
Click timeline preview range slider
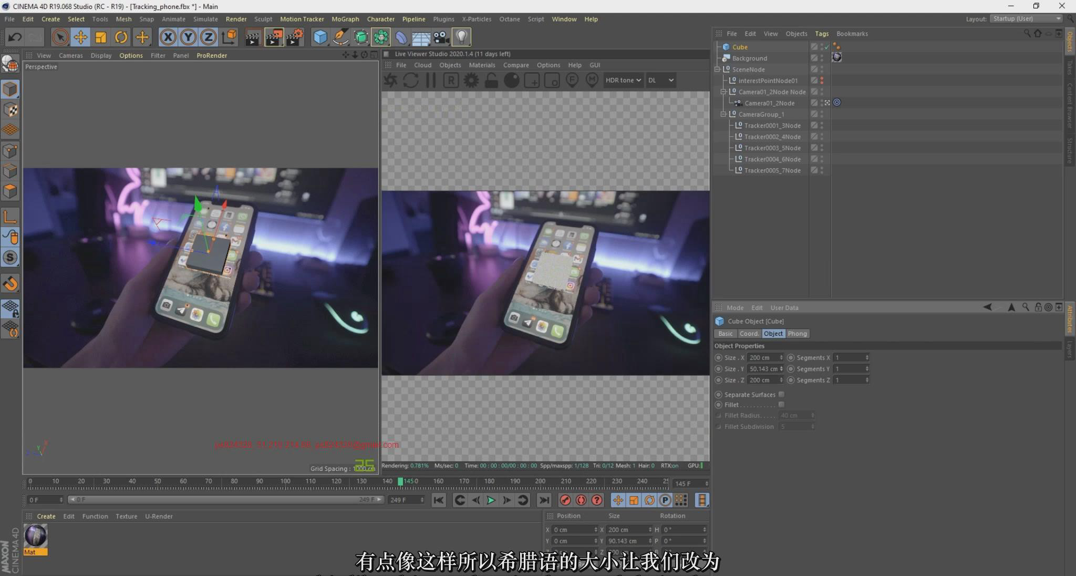(x=226, y=500)
